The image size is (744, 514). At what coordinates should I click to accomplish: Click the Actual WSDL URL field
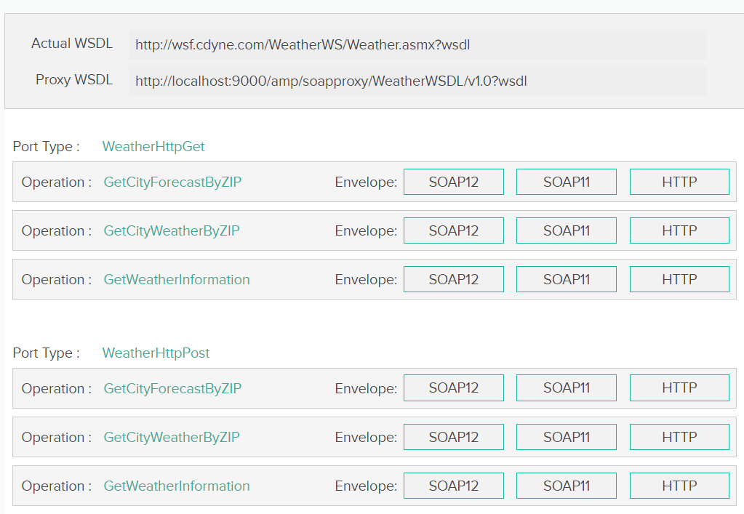[417, 45]
